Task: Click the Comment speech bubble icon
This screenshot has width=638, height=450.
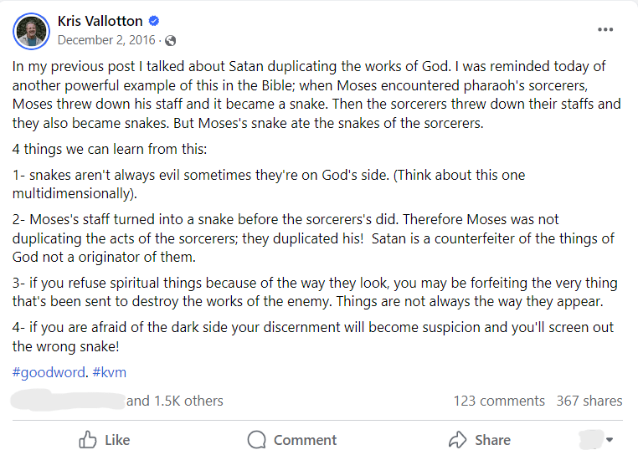Action: pyautogui.click(x=256, y=439)
